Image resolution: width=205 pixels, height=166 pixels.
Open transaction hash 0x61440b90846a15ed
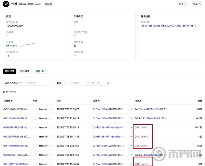[16, 146]
